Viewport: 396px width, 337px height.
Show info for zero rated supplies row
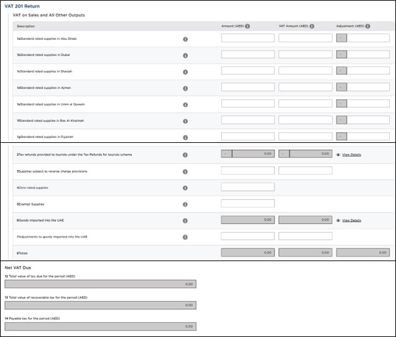(x=185, y=188)
